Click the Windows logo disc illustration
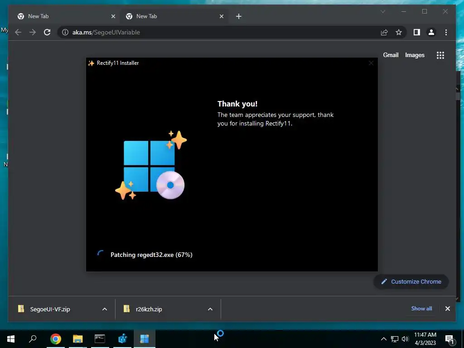The width and height of the screenshot is (464, 348). point(151,166)
